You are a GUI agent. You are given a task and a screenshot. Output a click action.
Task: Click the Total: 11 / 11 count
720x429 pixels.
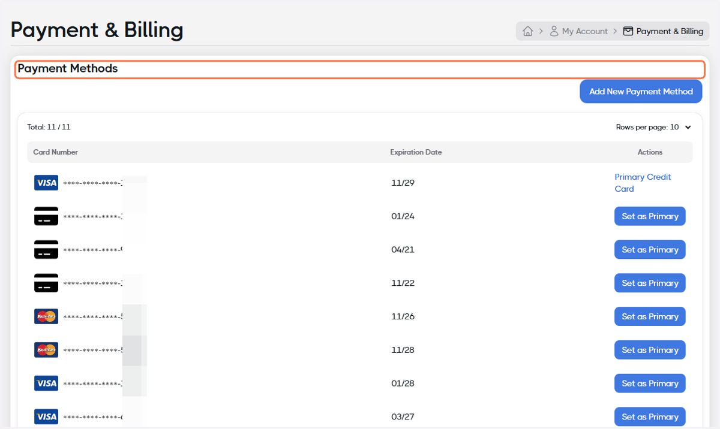pos(49,127)
